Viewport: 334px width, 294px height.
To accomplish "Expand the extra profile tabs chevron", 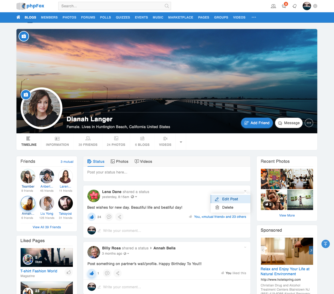I will click(181, 142).
